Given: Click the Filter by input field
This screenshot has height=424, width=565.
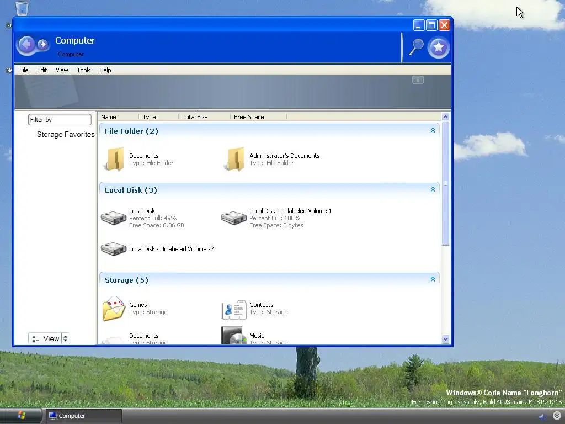Looking at the screenshot, I should [60, 120].
